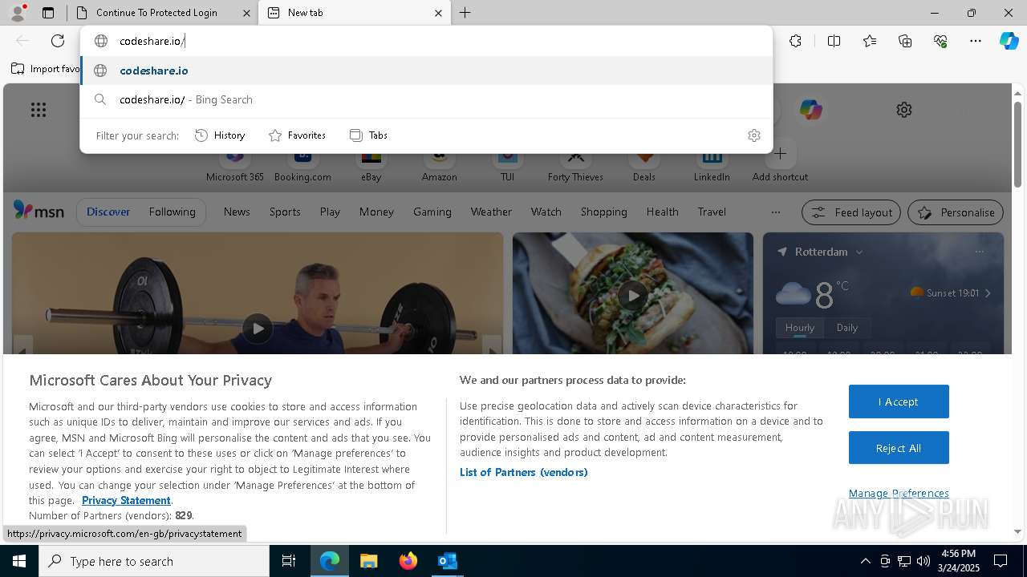The height and width of the screenshot is (577, 1027).
Task: Open File Explorer from the taskbar
Action: (x=368, y=561)
